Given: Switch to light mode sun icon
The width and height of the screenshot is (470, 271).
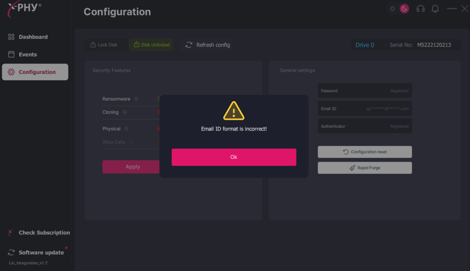Looking at the screenshot, I should tap(392, 9).
